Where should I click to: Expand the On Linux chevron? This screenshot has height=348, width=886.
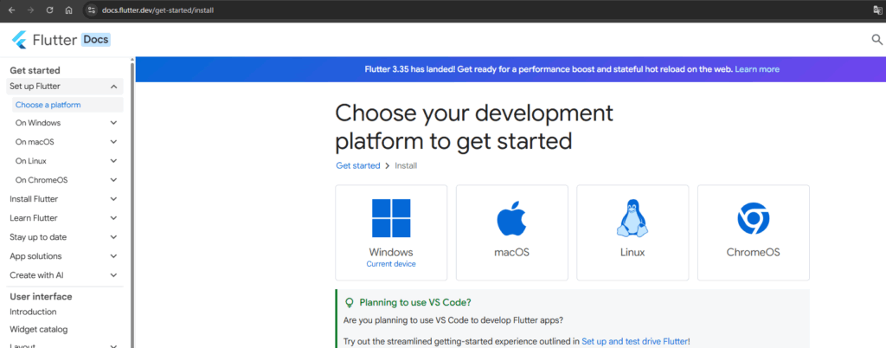113,161
